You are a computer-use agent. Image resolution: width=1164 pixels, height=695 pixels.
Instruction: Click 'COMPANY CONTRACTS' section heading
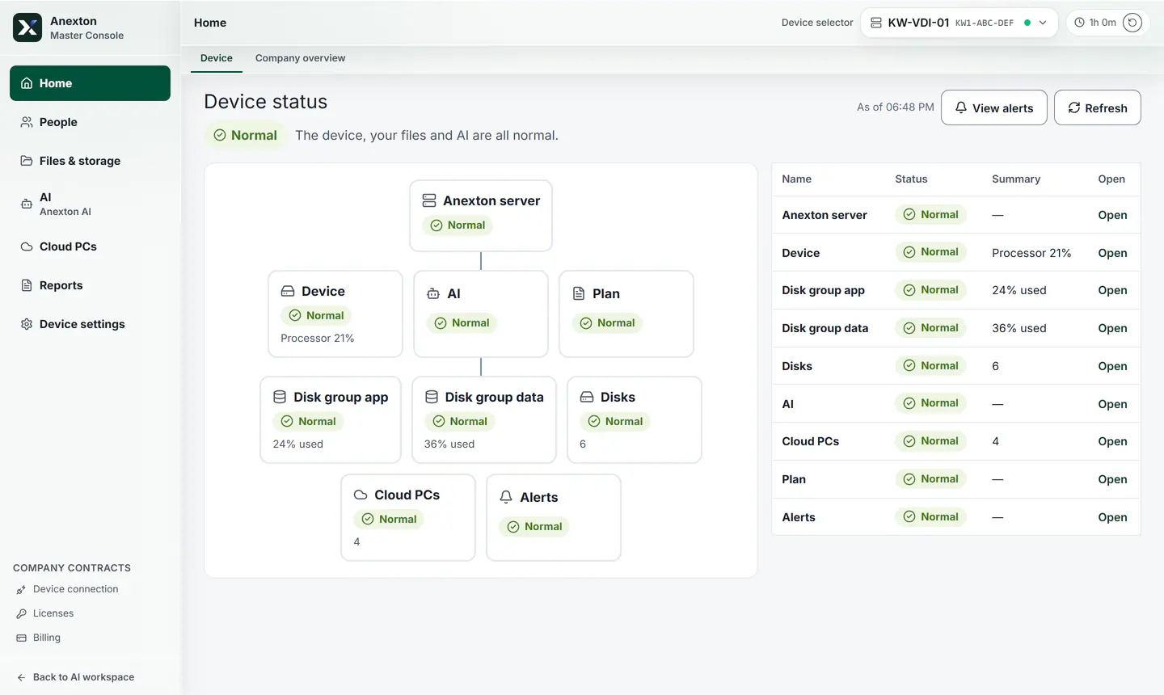(x=72, y=568)
